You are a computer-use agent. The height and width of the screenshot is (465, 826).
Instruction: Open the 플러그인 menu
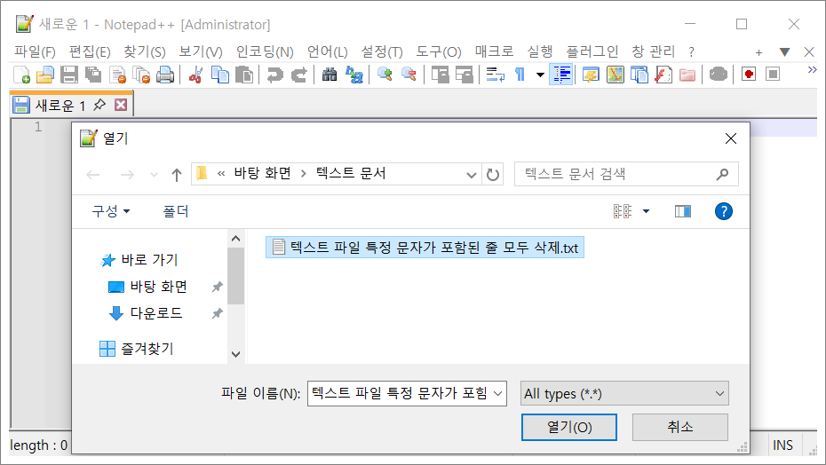click(592, 51)
